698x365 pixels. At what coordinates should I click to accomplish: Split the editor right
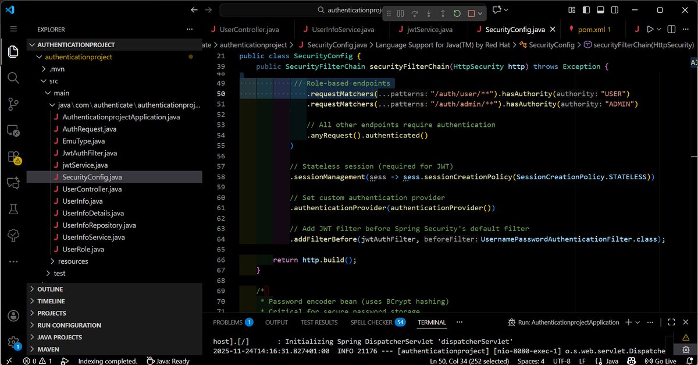pos(671,29)
